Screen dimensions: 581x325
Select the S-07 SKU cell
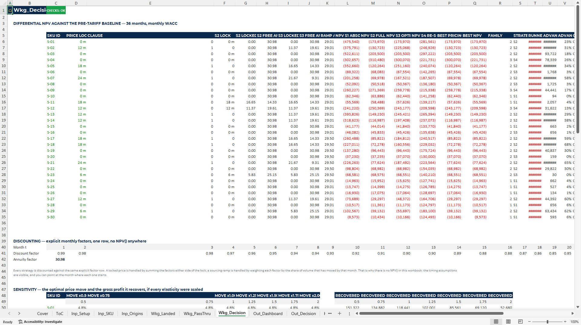56,78
